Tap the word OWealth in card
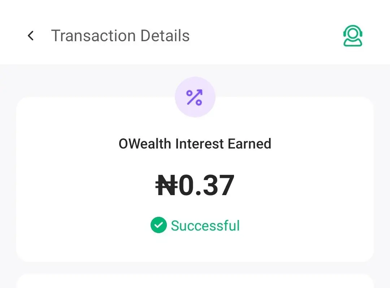 coord(145,144)
